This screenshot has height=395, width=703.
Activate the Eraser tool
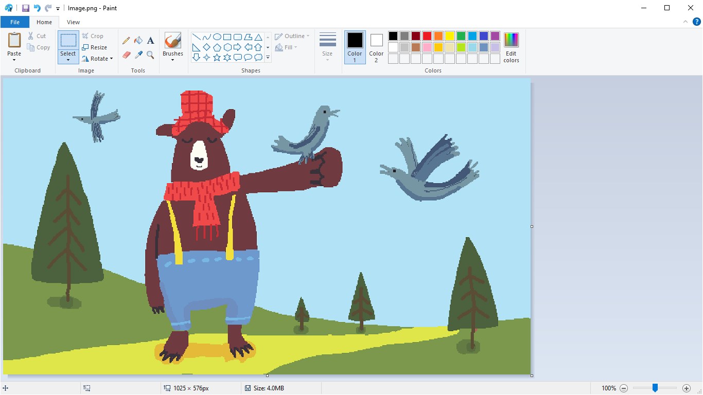coord(126,55)
